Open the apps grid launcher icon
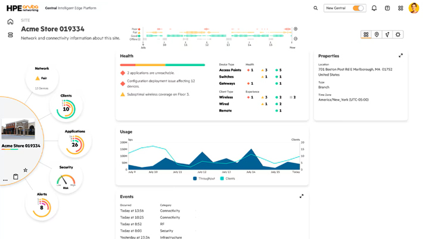 400,8
